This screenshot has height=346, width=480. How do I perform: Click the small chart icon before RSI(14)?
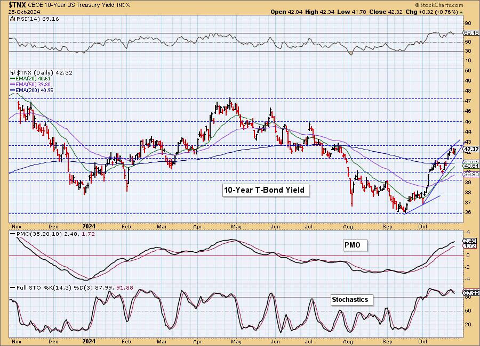point(12,19)
